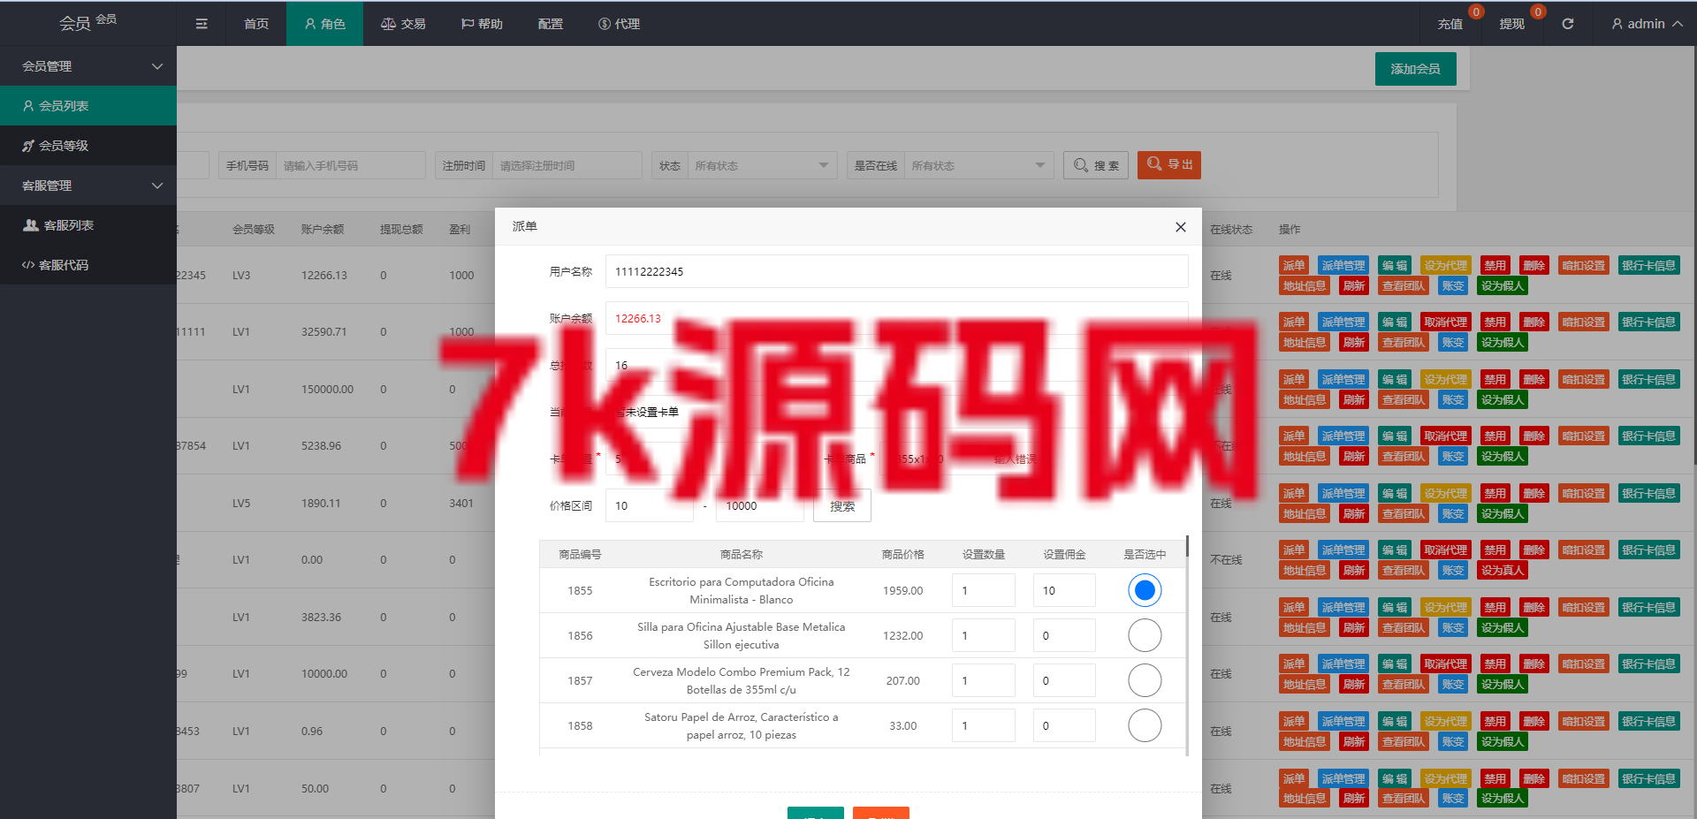Open 会员等级 in the sidebar
This screenshot has height=819, width=1697.
point(88,146)
